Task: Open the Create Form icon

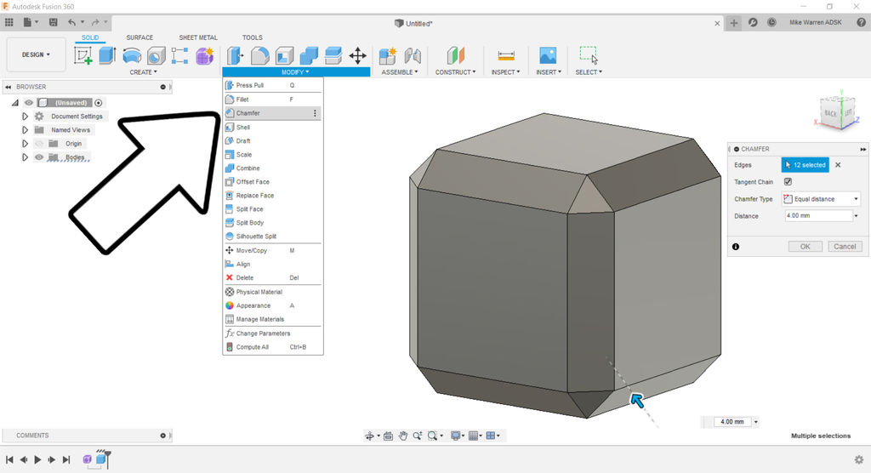Action: (x=204, y=55)
